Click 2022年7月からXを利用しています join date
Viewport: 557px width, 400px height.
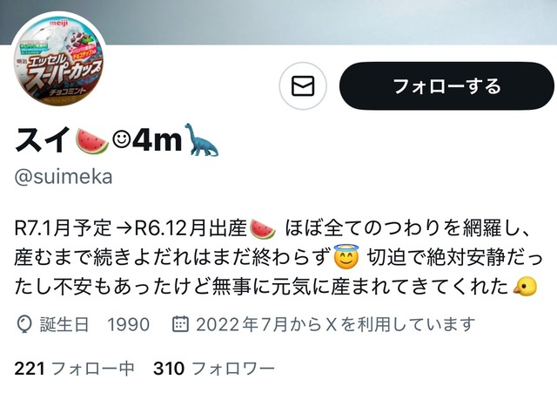coord(335,324)
